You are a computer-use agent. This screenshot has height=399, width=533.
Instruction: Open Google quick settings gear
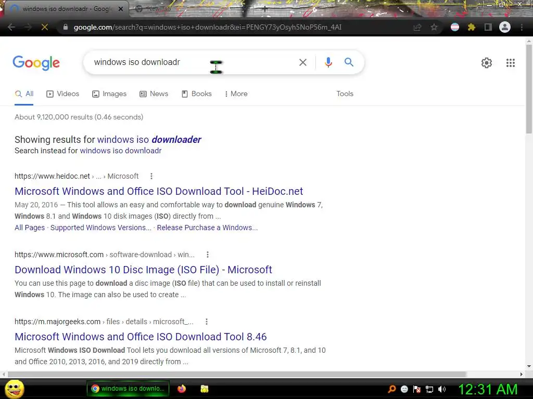487,63
